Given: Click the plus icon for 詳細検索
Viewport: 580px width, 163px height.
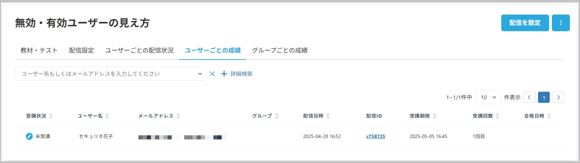Looking at the screenshot, I should point(224,74).
